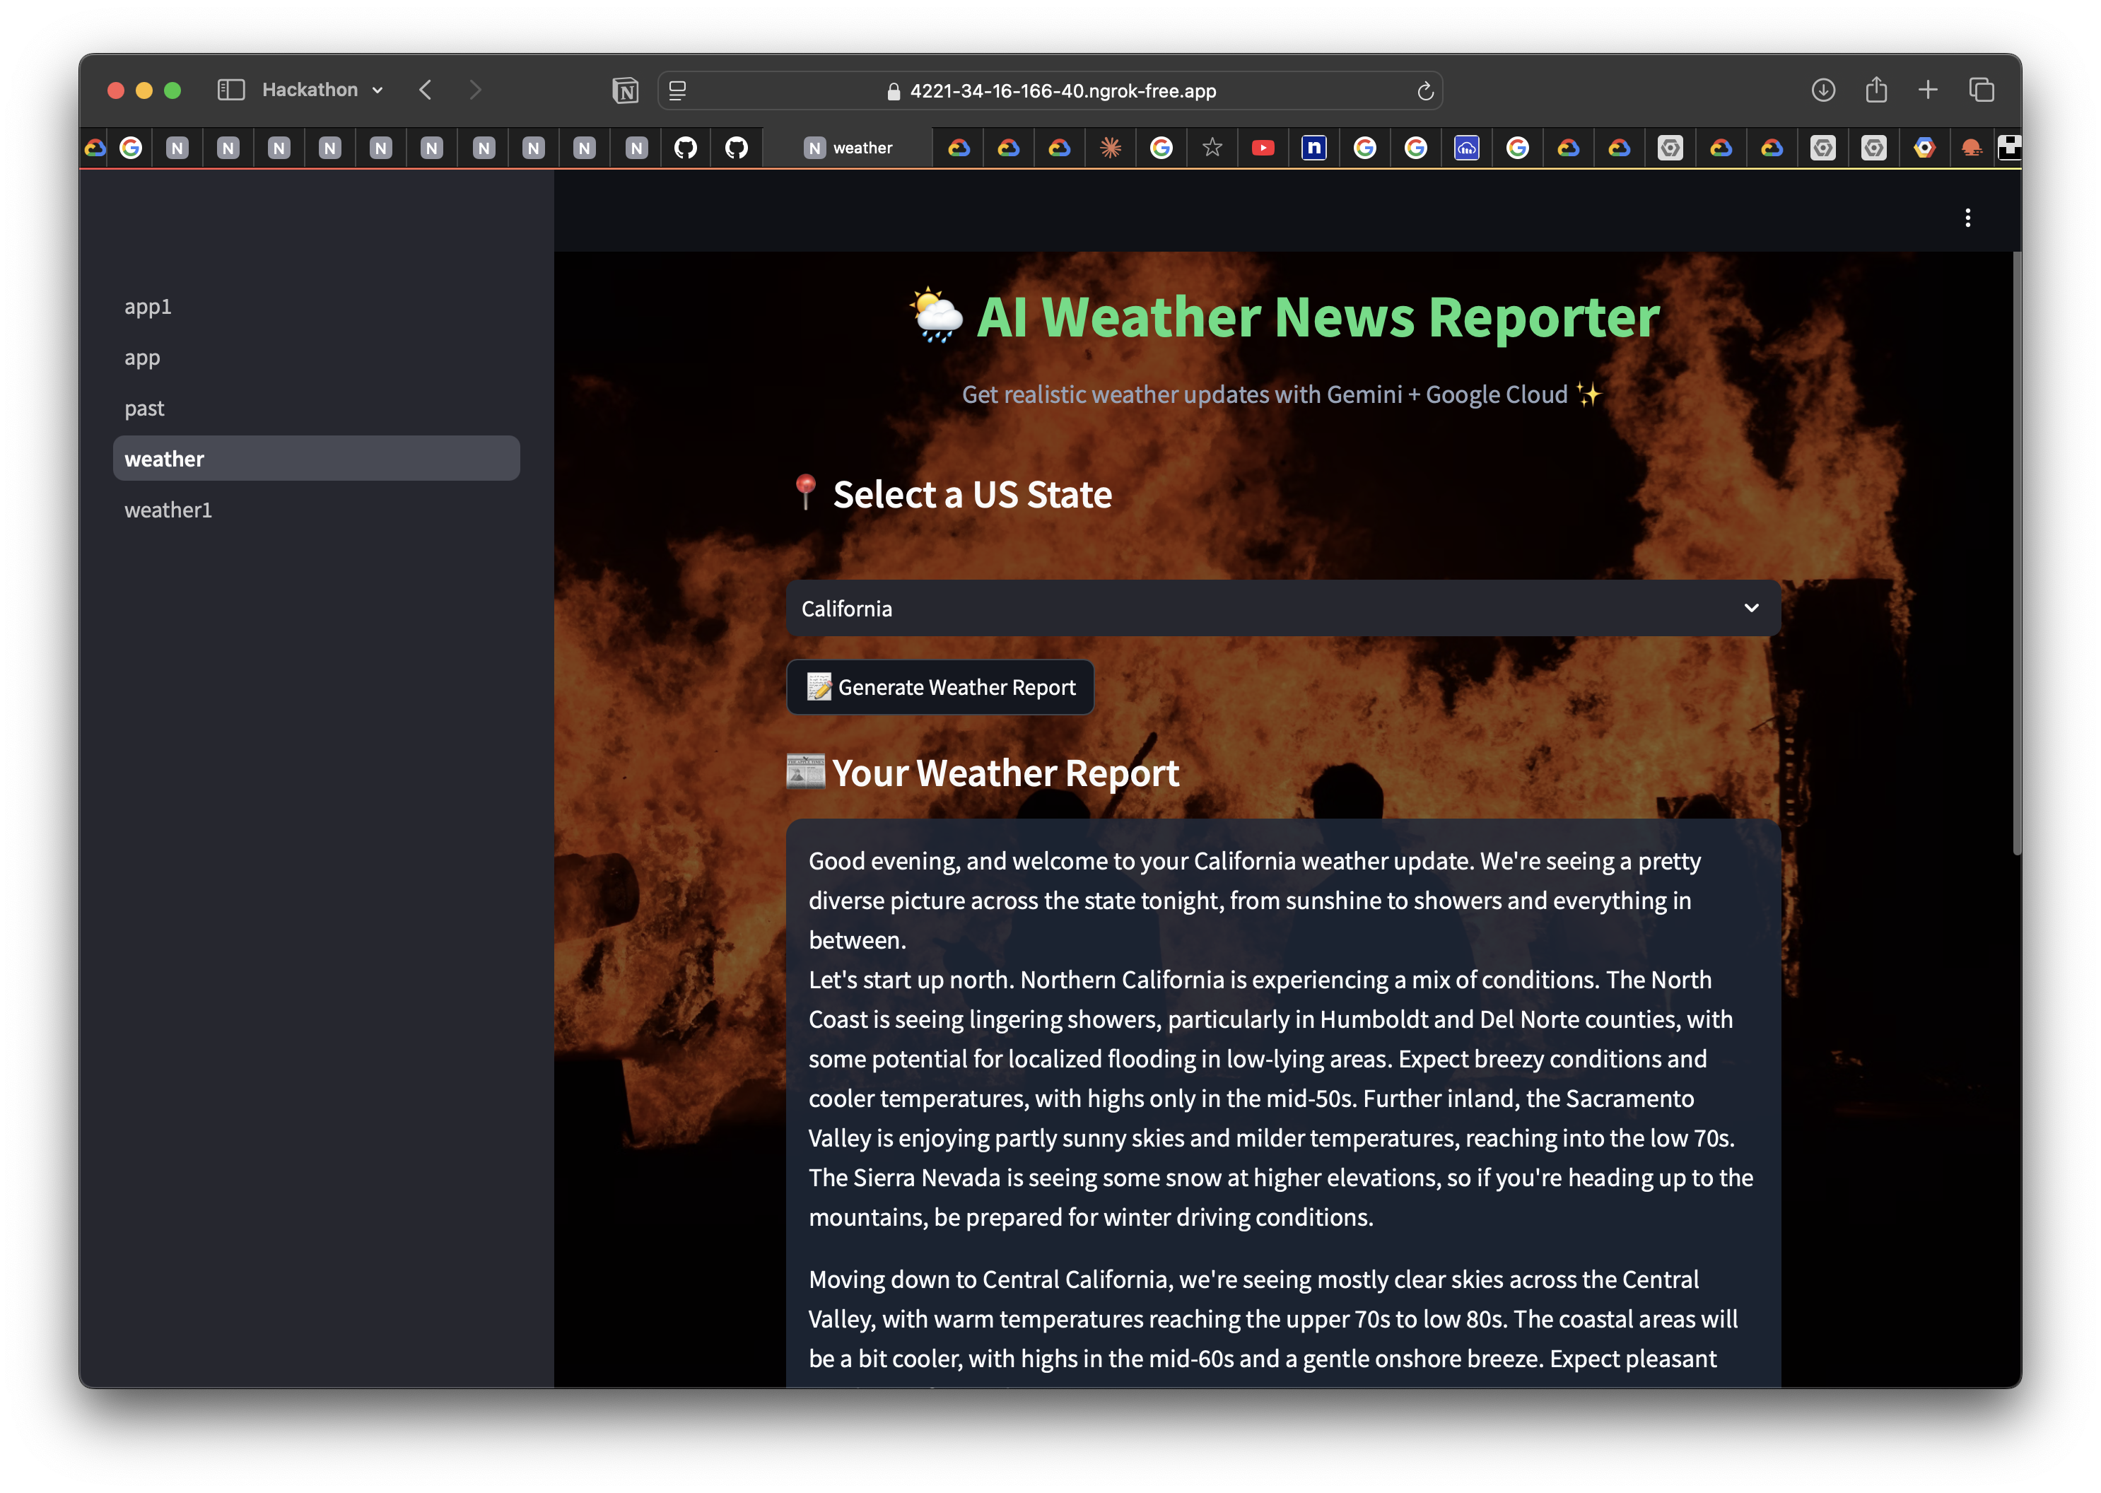Open a new tab with plus icon
This screenshot has height=1493, width=2101.
click(x=1928, y=90)
